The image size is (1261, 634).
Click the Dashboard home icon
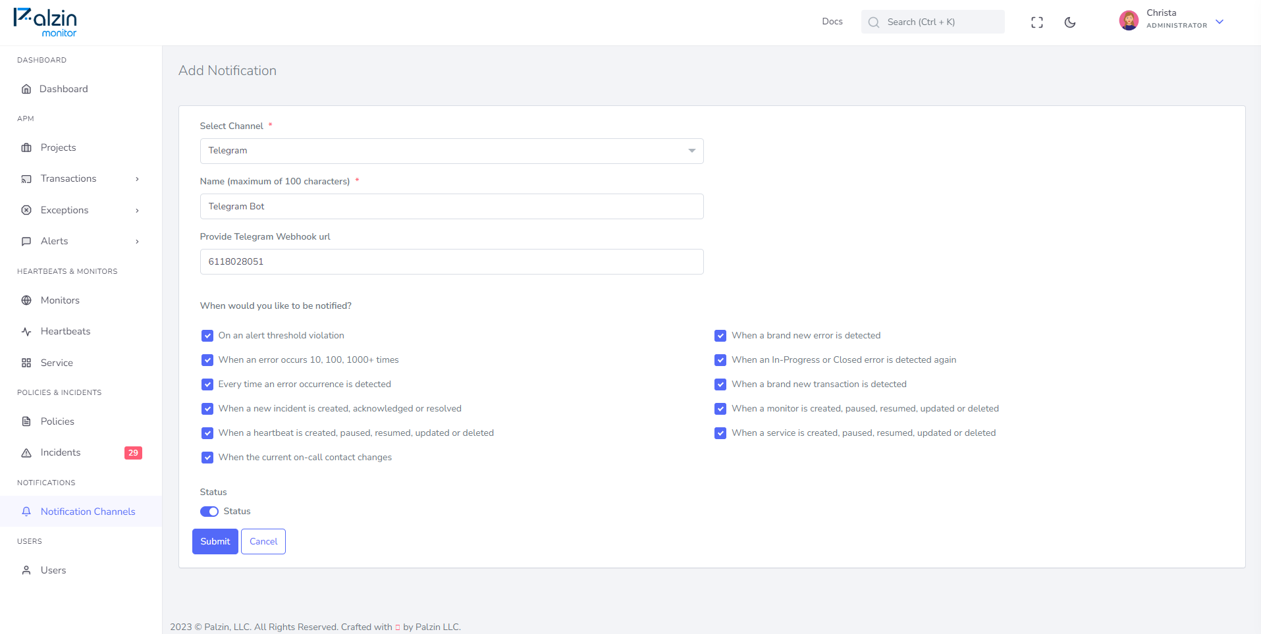(26, 89)
